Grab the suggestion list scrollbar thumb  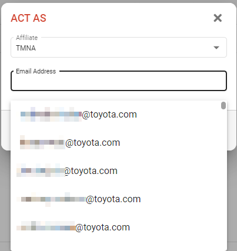(223, 105)
